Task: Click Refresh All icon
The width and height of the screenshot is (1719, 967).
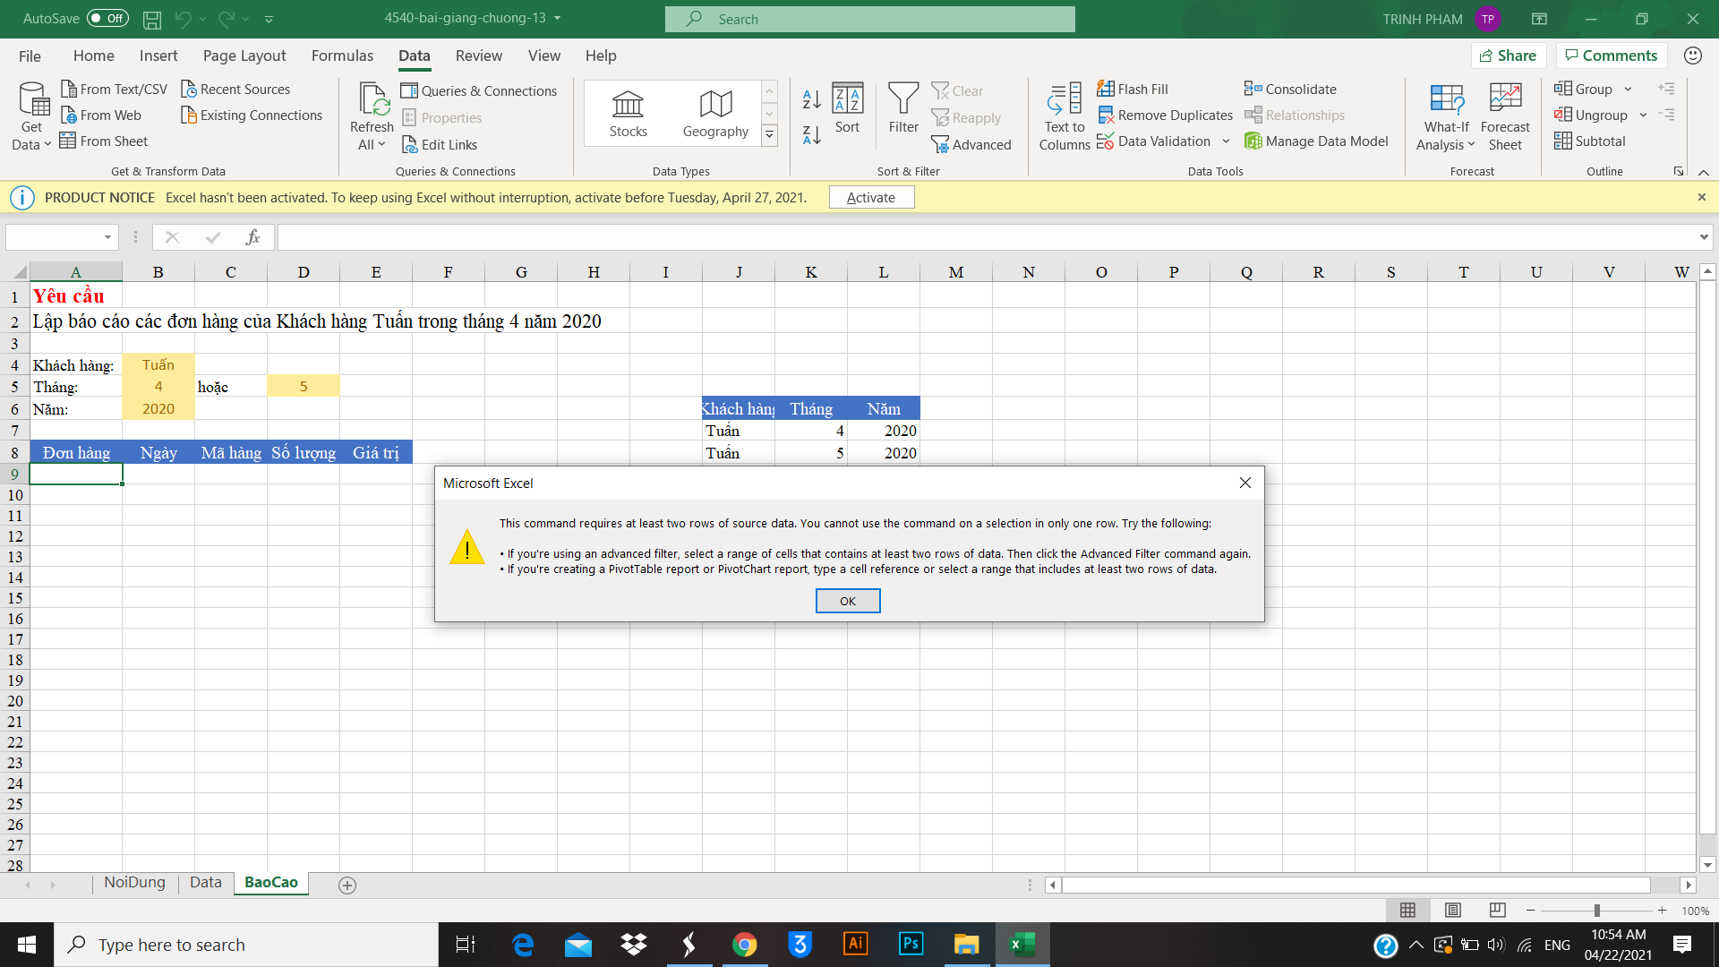Action: tap(372, 116)
